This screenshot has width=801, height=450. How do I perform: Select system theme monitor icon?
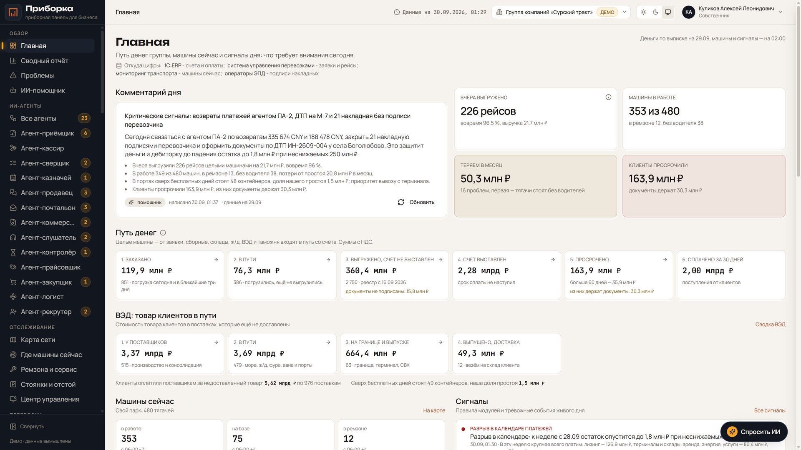coord(668,12)
